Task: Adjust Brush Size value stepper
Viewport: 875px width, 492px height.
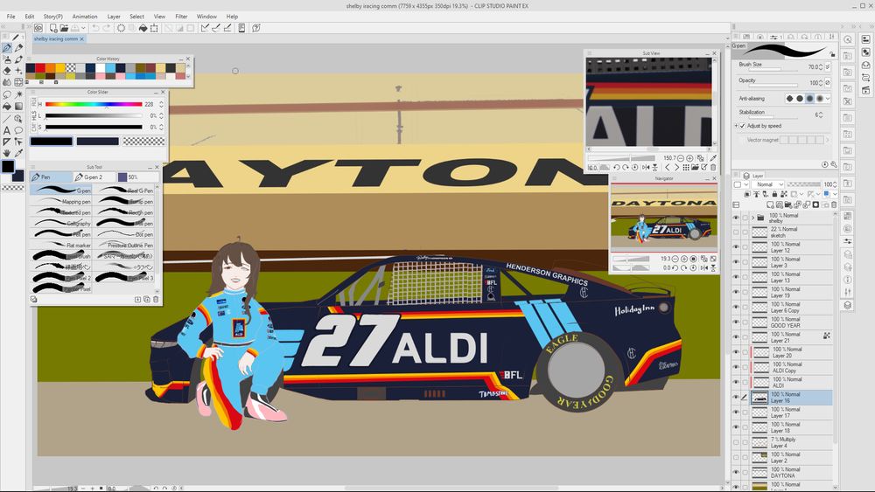Action: point(821,67)
